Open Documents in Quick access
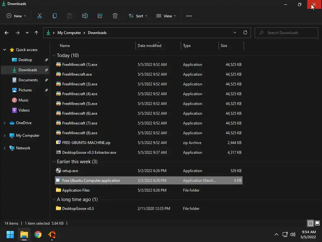This screenshot has height=242, width=322. (28, 80)
